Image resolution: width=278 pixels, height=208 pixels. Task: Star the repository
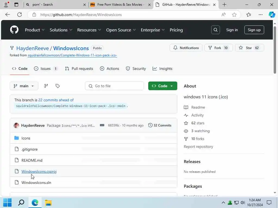click(x=249, y=48)
